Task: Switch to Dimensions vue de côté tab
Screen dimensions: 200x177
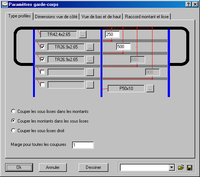Action: (x=56, y=17)
